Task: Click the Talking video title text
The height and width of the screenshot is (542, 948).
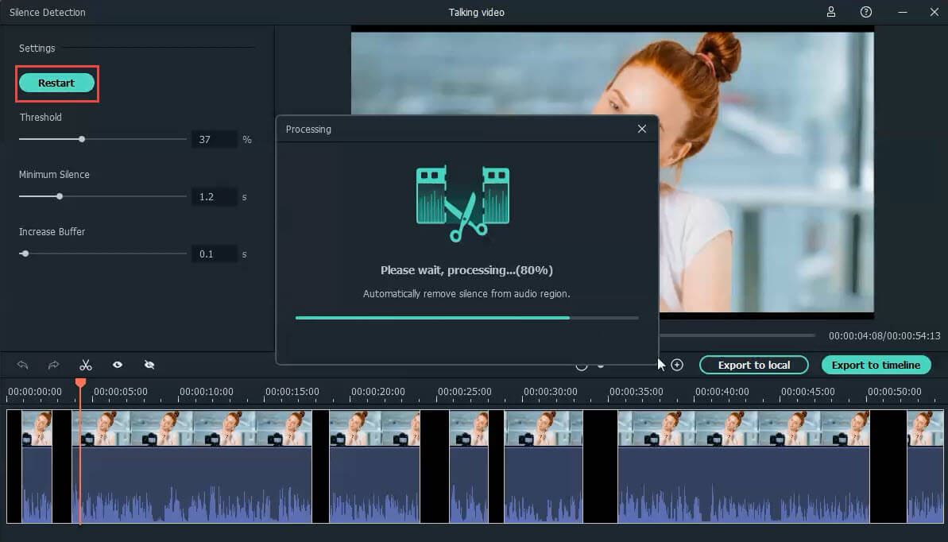Action: point(477,12)
